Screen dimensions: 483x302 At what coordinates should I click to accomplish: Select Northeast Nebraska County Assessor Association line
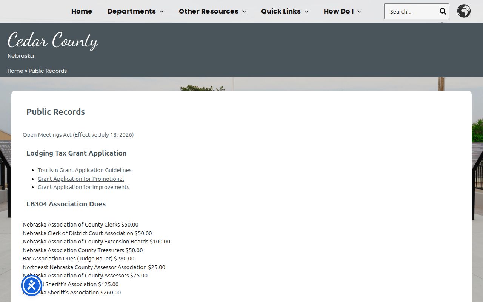tap(94, 267)
